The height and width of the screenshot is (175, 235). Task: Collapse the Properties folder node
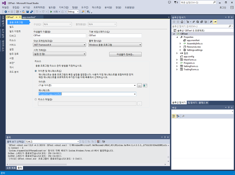click(177, 37)
